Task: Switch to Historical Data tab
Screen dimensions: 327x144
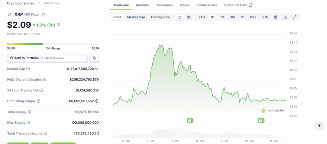Action: coord(238,5)
